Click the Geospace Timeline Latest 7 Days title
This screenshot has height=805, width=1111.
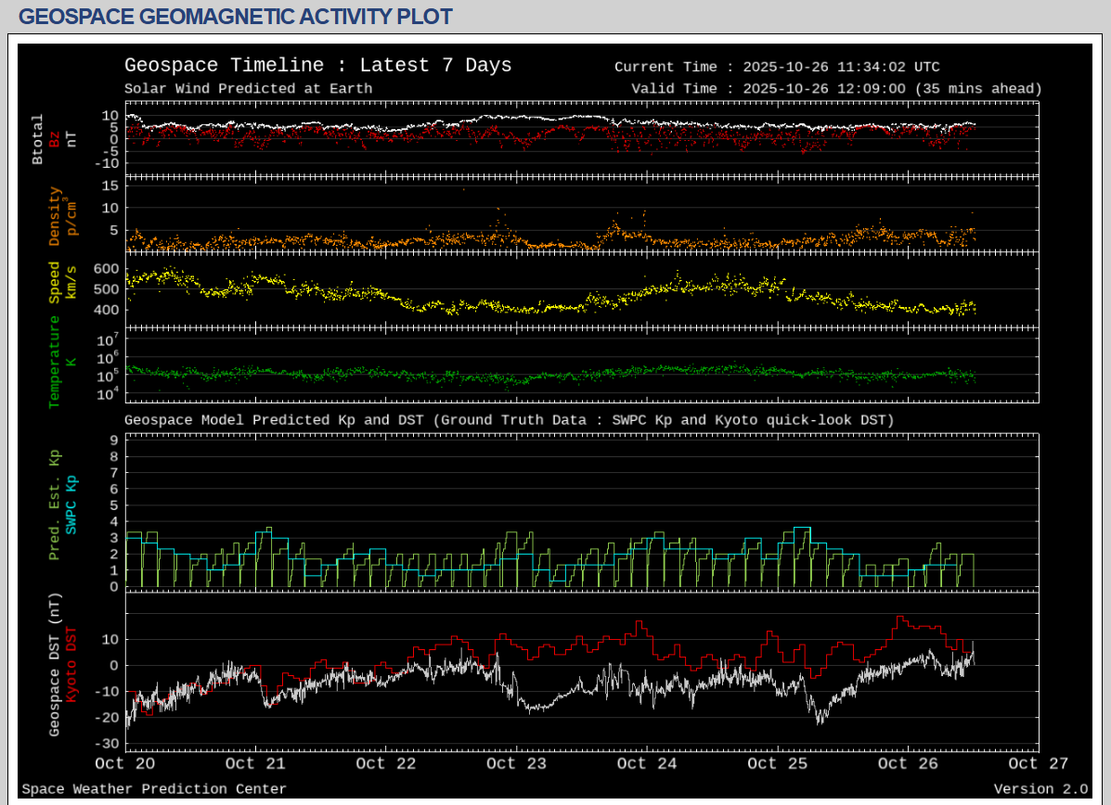[x=317, y=66]
